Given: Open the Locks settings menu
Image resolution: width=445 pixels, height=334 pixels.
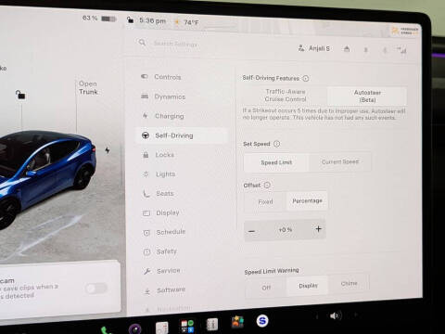Looking at the screenshot, I should point(164,155).
